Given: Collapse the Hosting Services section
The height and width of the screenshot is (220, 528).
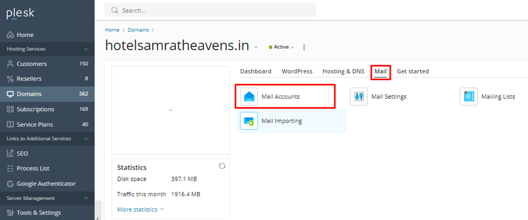Looking at the screenshot, I should [86, 49].
